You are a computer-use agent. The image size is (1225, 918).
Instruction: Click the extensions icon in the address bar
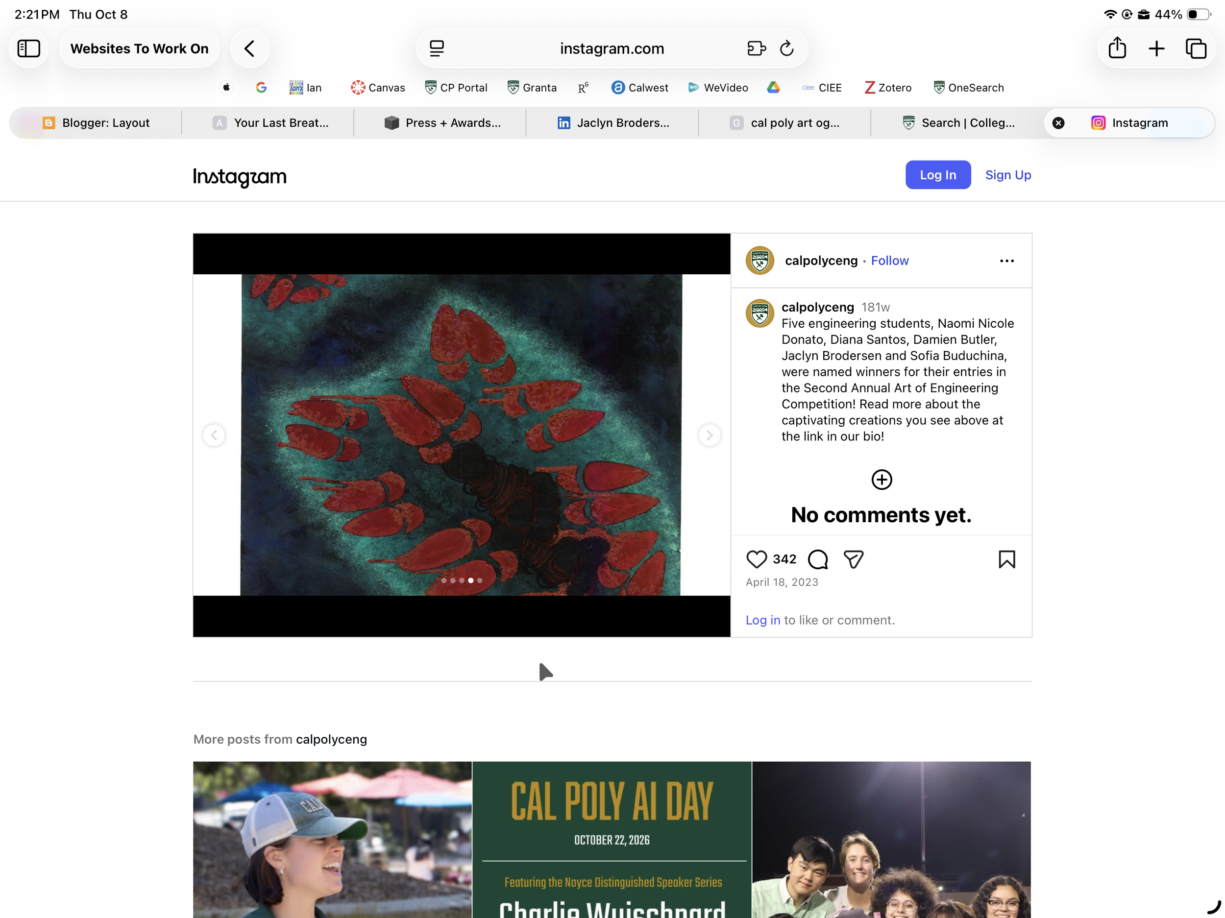[x=756, y=48]
